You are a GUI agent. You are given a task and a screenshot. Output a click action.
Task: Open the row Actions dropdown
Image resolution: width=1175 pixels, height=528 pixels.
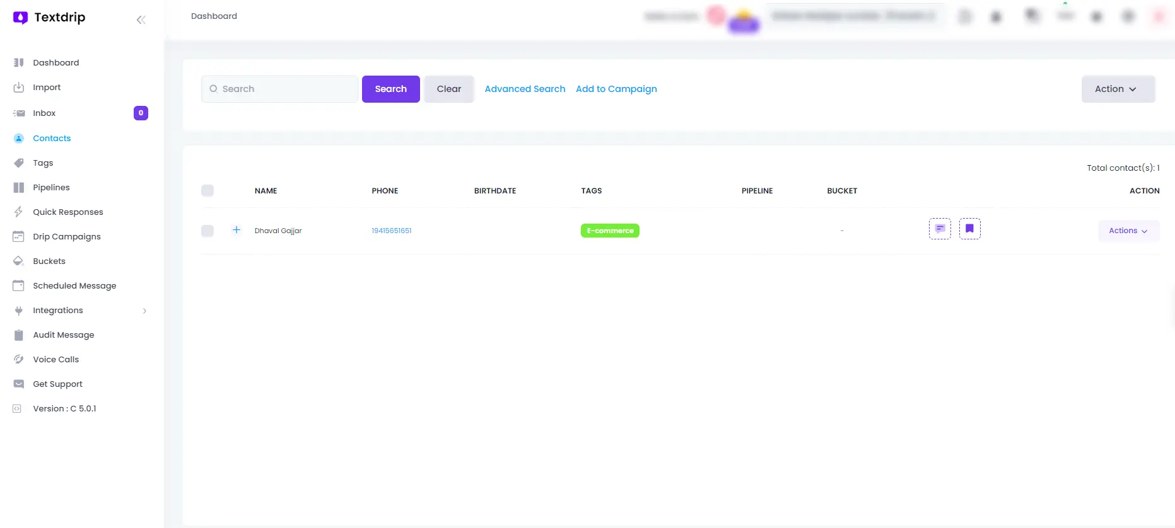pos(1128,231)
